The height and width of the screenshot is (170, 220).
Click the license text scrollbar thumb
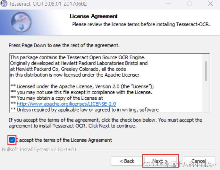206,71
